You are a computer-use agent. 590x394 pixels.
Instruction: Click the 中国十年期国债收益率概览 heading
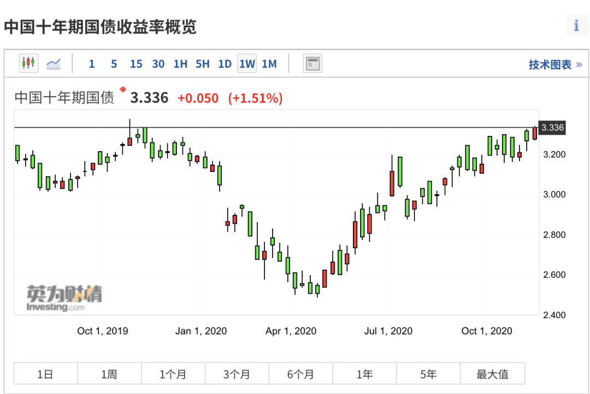tap(101, 27)
